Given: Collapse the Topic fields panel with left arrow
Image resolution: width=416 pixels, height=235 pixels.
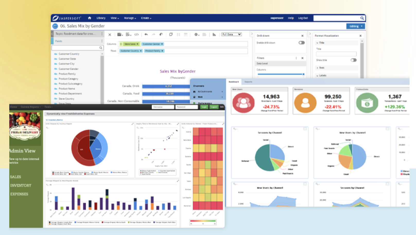Looking at the screenshot, I should [x=52, y=34].
